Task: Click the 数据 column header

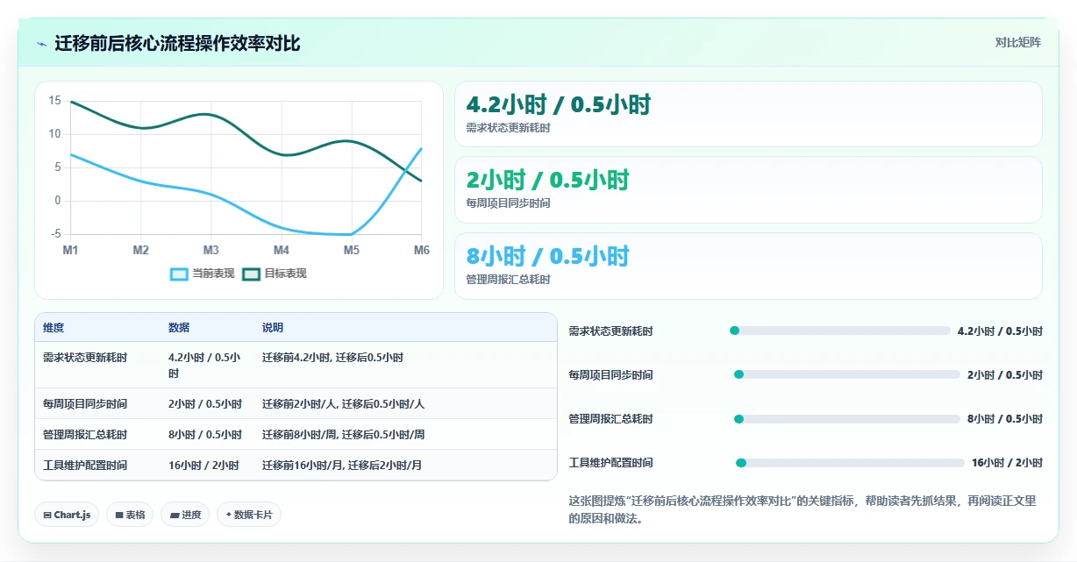Action: coord(179,328)
